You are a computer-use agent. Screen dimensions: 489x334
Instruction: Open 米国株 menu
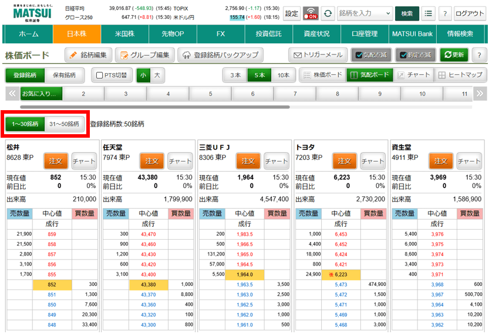[124, 34]
